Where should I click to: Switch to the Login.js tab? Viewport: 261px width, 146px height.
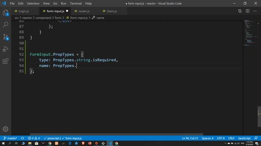(x=24, y=11)
